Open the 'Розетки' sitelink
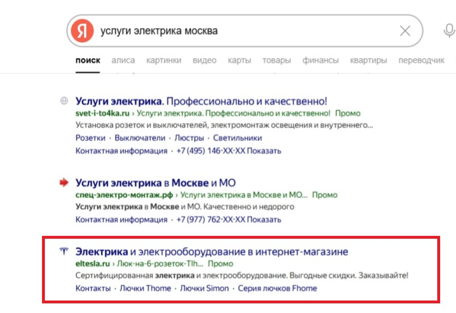Image resolution: width=456 pixels, height=313 pixels. point(90,138)
